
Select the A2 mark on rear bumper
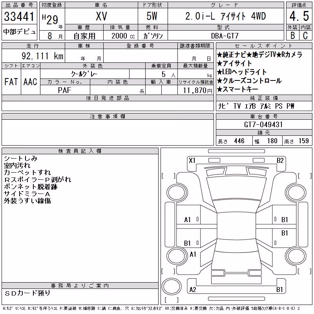coord(193,290)
